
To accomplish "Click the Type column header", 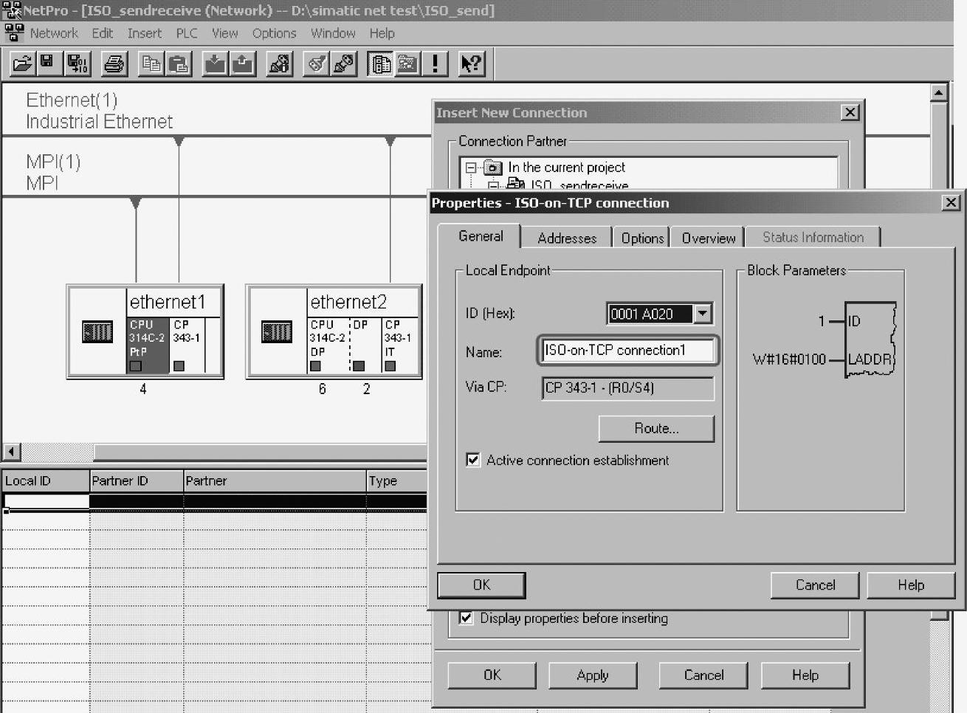I will (396, 480).
